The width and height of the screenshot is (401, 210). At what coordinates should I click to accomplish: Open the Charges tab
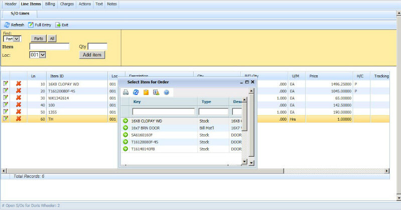pyautogui.click(x=67, y=4)
